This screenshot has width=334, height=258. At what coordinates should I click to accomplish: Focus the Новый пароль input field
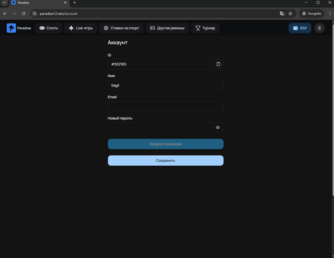coord(166,128)
